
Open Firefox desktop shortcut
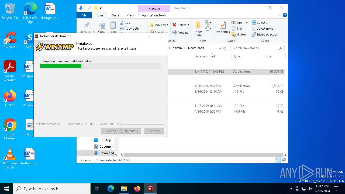coord(10,98)
